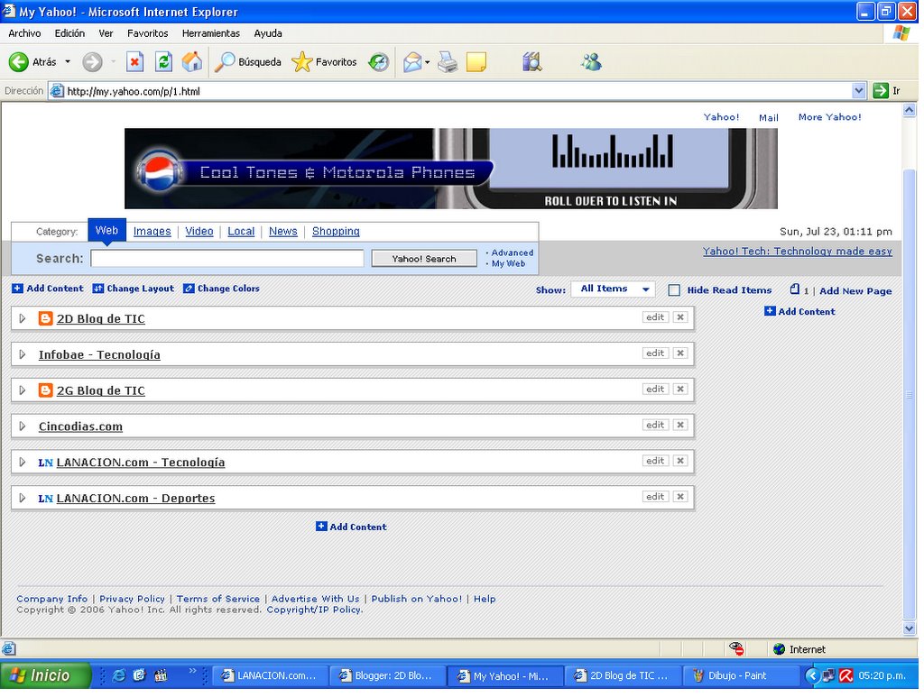Refresh the page with green arrows icon
Image resolution: width=924 pixels, height=697 pixels.
coord(163,62)
